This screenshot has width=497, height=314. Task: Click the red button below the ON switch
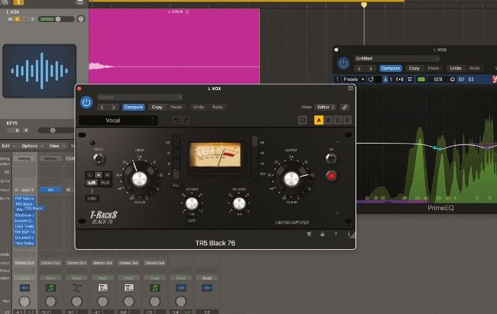tap(331, 176)
